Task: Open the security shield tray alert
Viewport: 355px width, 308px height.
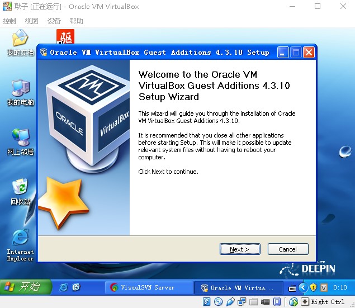Action: [x=313, y=288]
